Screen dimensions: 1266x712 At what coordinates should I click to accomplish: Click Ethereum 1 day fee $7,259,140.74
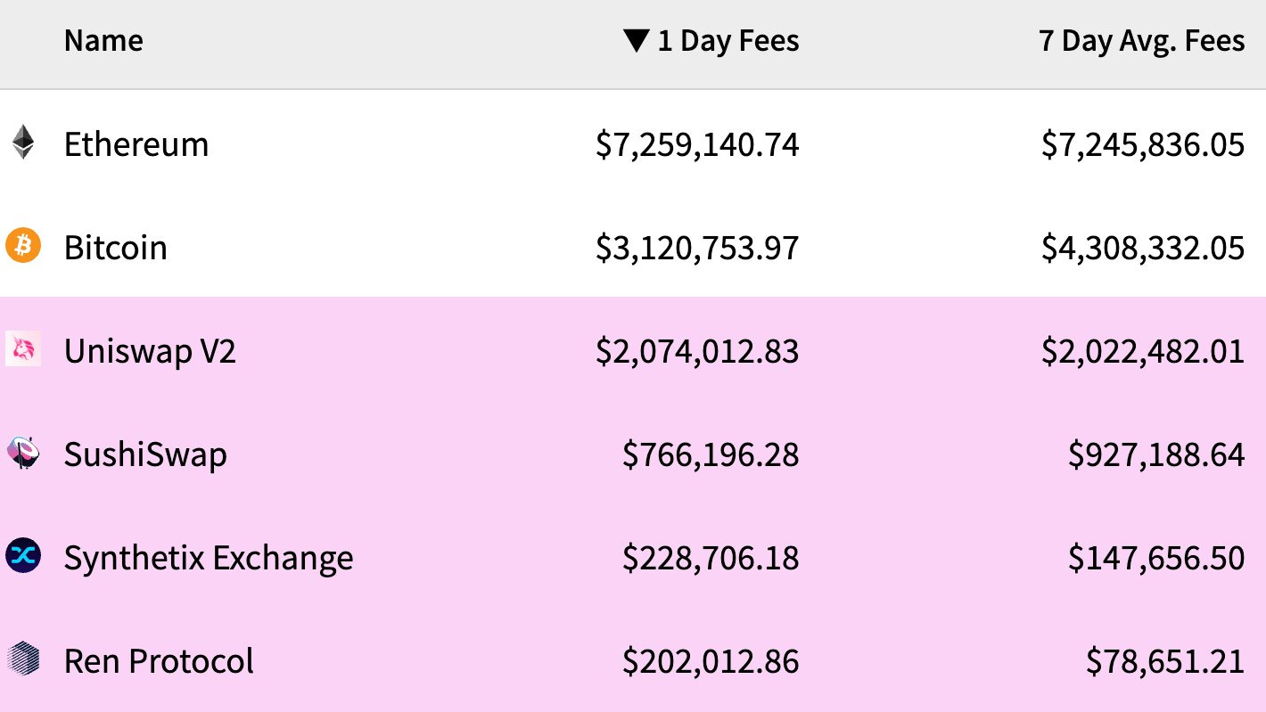697,144
